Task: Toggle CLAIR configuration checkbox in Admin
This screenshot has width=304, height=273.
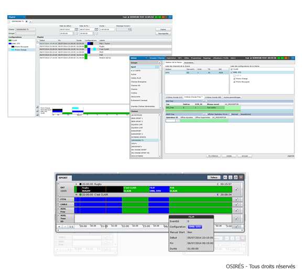Action: tap(232, 69)
